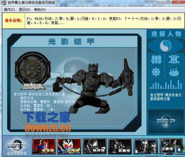Click the equalizer bars stats display
This screenshot has width=185, height=157.
pyautogui.click(x=166, y=84)
